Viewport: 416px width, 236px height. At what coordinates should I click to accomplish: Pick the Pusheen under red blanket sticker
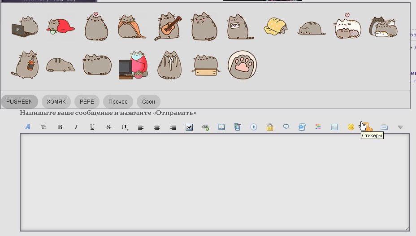[x=61, y=26]
